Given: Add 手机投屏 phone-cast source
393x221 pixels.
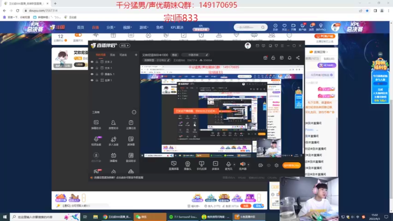Looking at the screenshot, I should pos(201,166).
